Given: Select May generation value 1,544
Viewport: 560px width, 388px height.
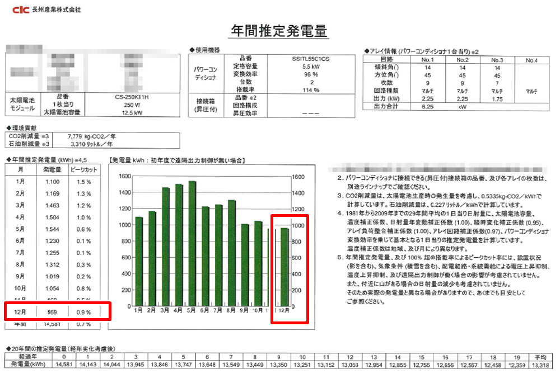Looking at the screenshot, I should pos(52,229).
